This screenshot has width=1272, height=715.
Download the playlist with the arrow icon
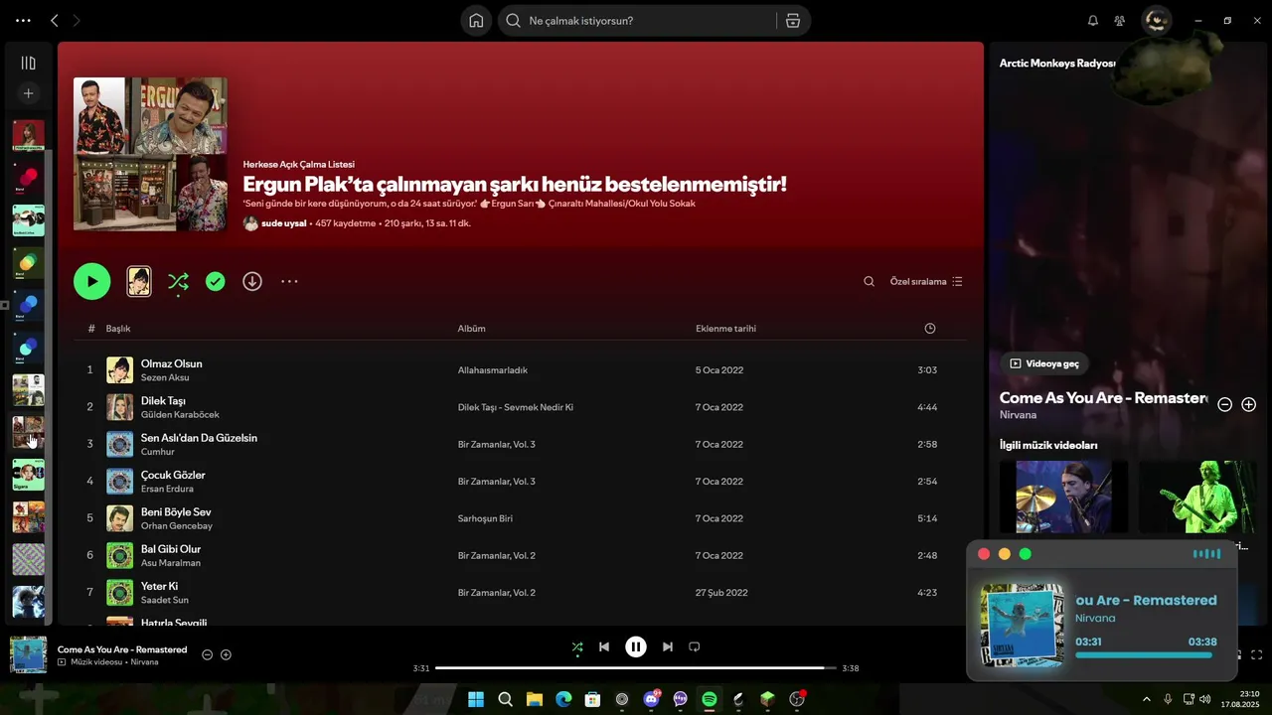tap(252, 282)
